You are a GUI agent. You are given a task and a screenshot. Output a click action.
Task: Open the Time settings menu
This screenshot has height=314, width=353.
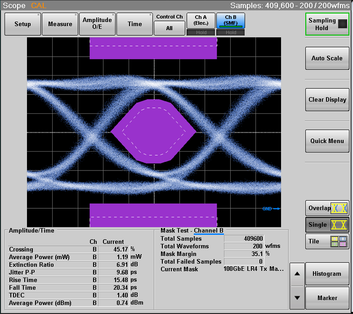click(x=134, y=24)
